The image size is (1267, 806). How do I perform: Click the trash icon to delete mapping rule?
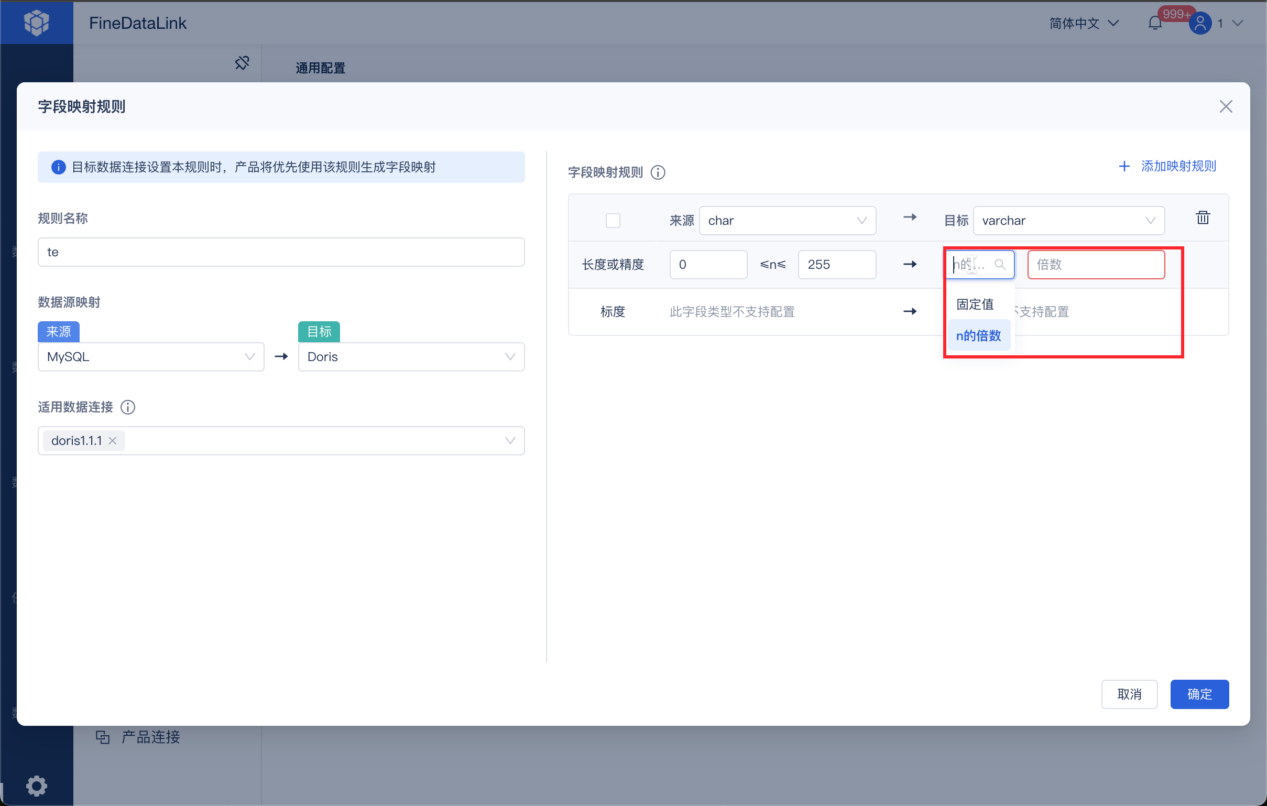point(1202,217)
